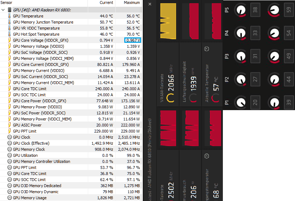Click the help icon above Übergangstemperatur in Radeon panel

coord(206,156)
